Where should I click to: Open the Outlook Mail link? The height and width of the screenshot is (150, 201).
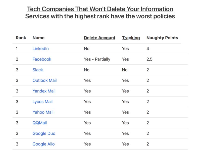(x=44, y=80)
